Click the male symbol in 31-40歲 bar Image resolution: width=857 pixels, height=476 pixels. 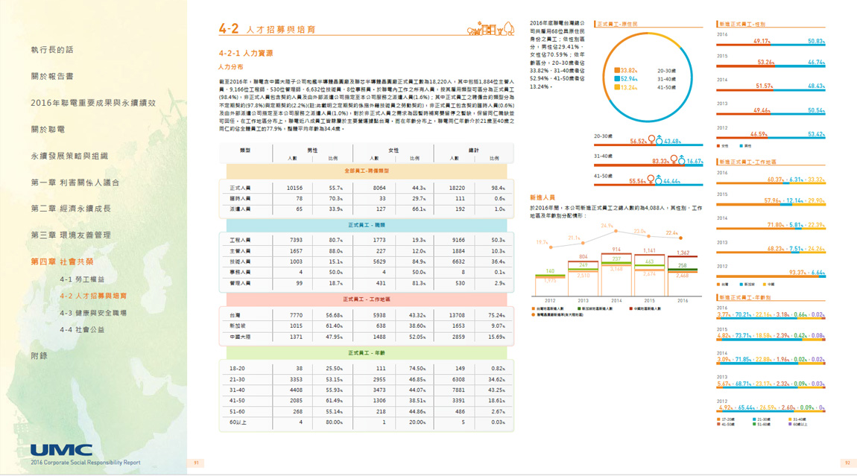(x=680, y=159)
